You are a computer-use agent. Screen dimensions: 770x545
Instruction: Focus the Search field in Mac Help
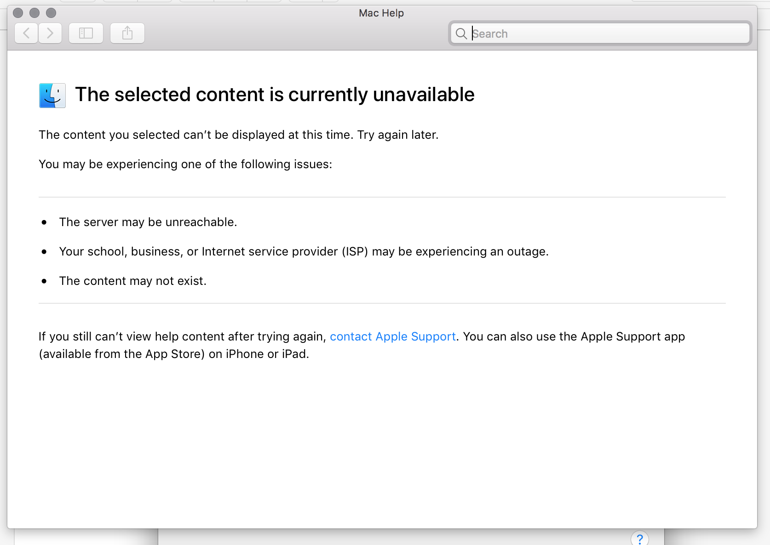tap(600, 34)
